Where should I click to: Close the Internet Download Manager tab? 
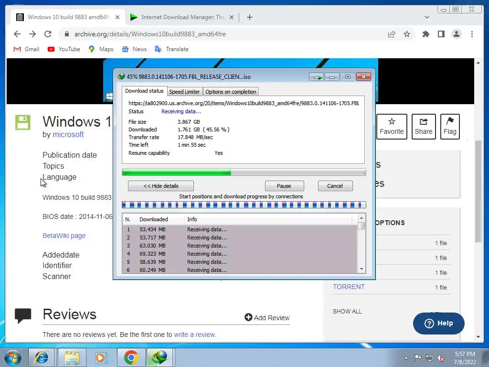(x=232, y=17)
